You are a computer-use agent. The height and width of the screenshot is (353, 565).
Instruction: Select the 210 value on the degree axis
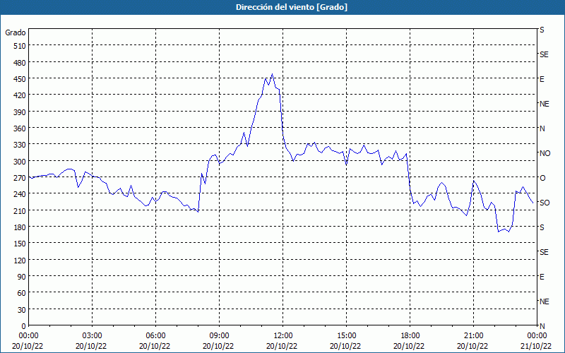pos(20,210)
